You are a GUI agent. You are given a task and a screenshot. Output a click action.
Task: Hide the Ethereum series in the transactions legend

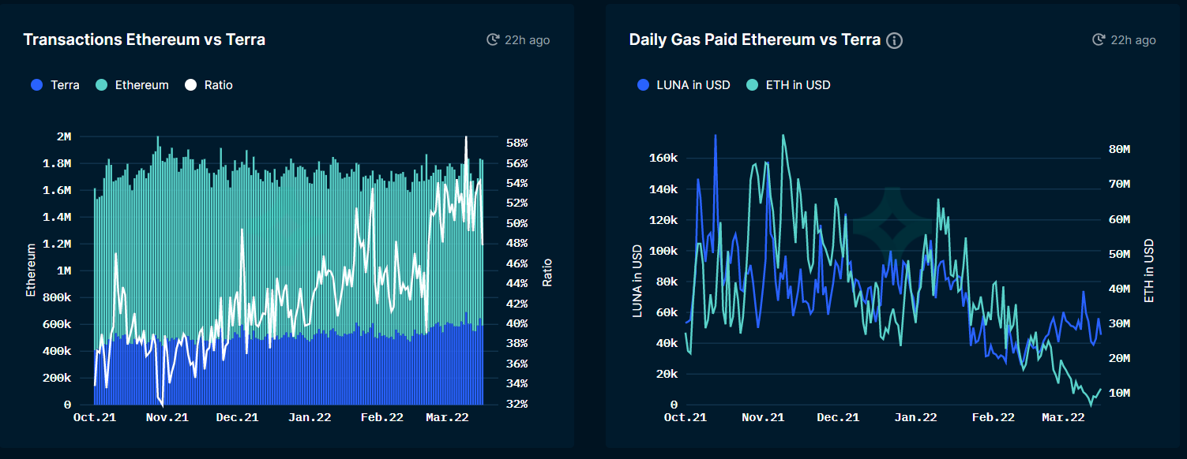coord(133,84)
